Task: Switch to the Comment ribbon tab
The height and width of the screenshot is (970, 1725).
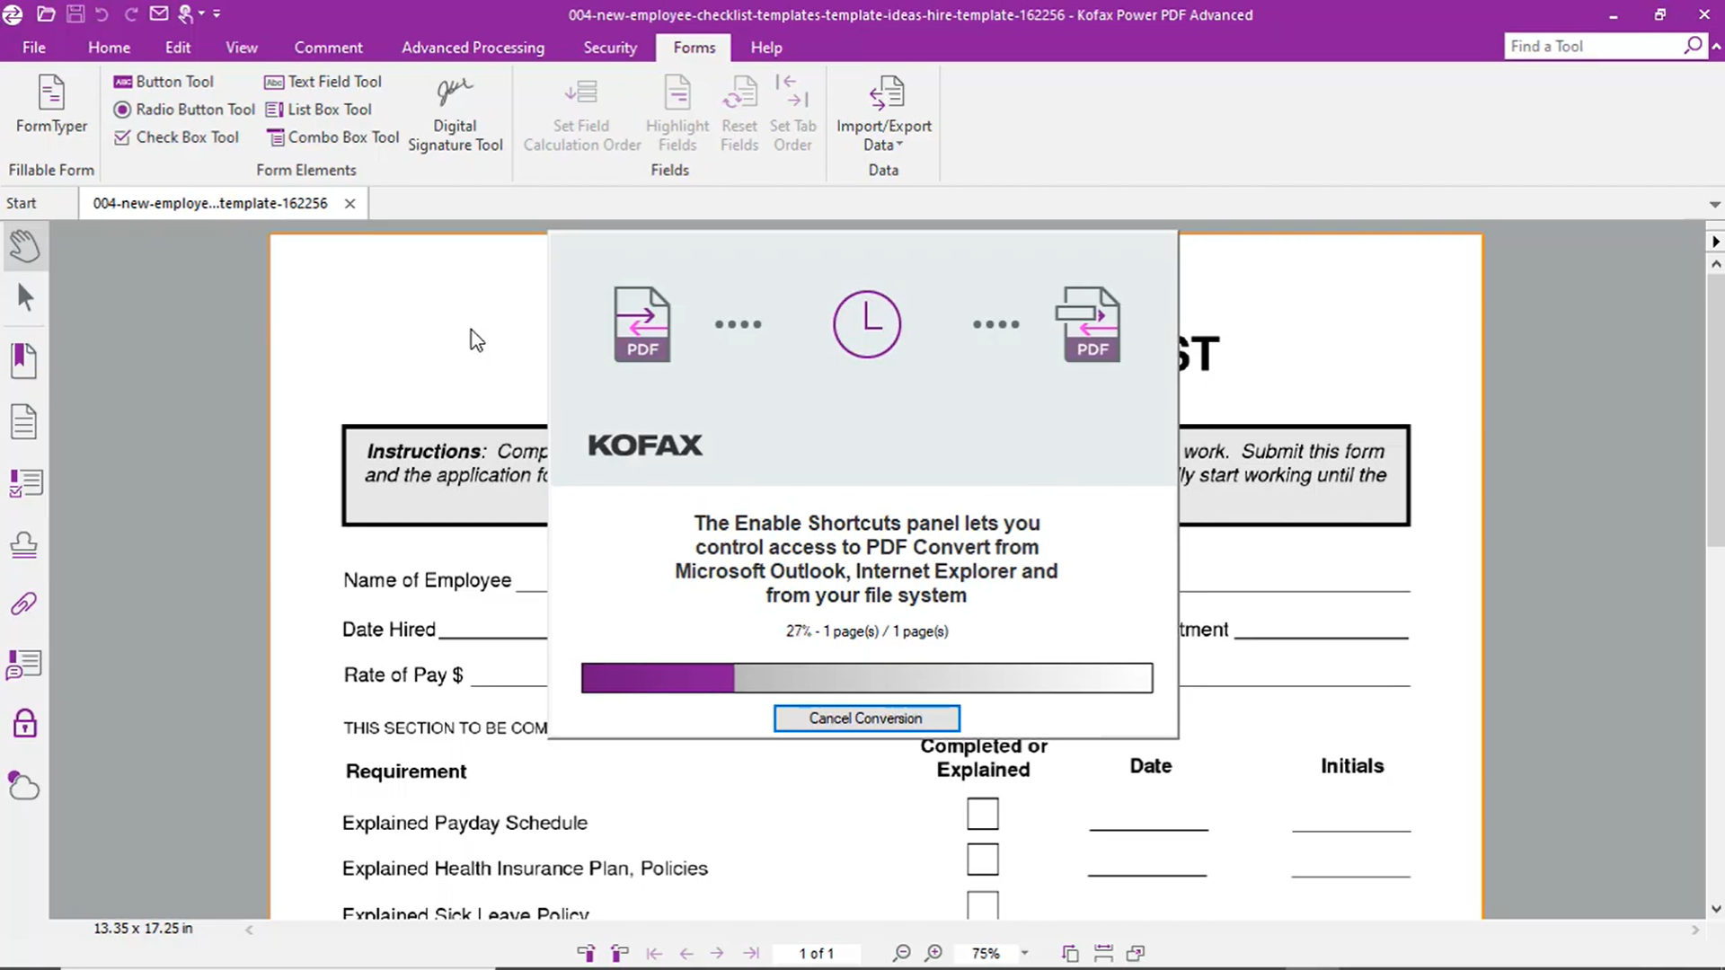Action: (328, 48)
